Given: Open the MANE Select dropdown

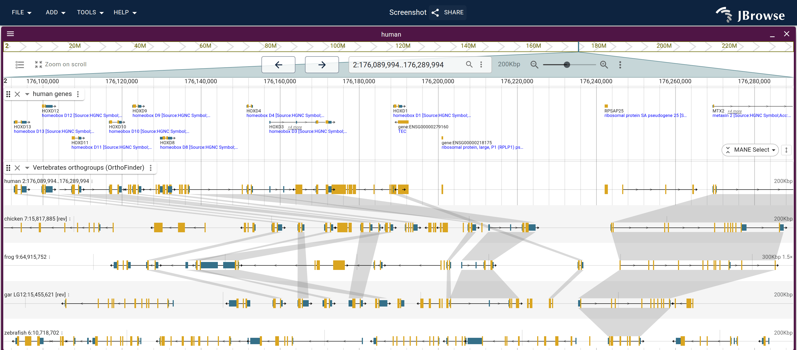Looking at the screenshot, I should point(750,150).
